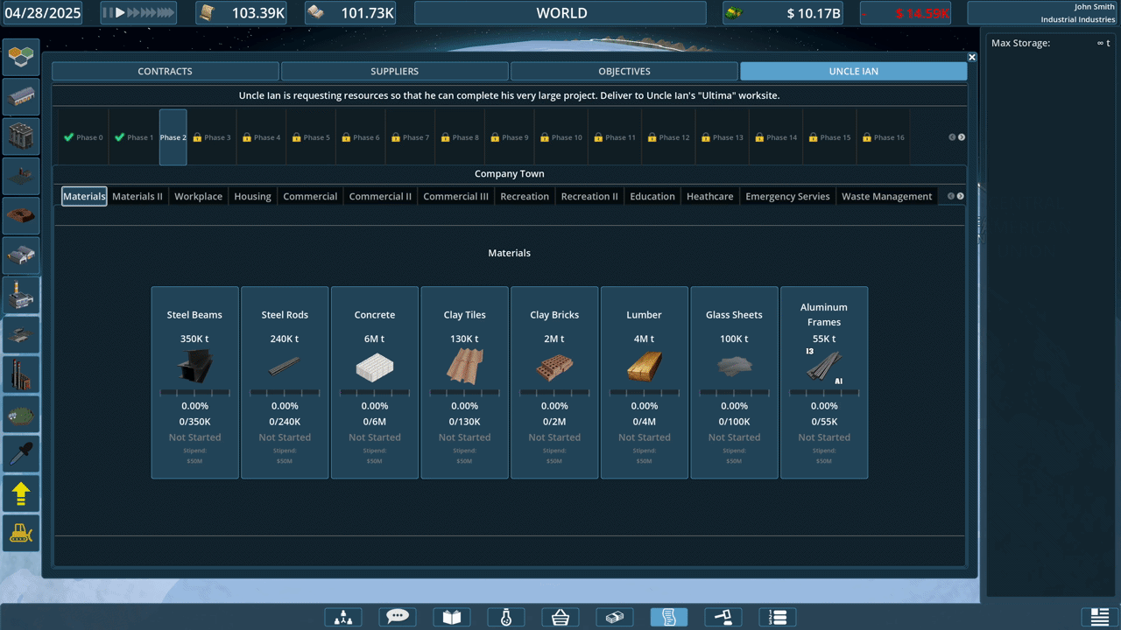Image resolution: width=1121 pixels, height=630 pixels.
Task: Open the auction gavel panel
Action: click(x=723, y=617)
